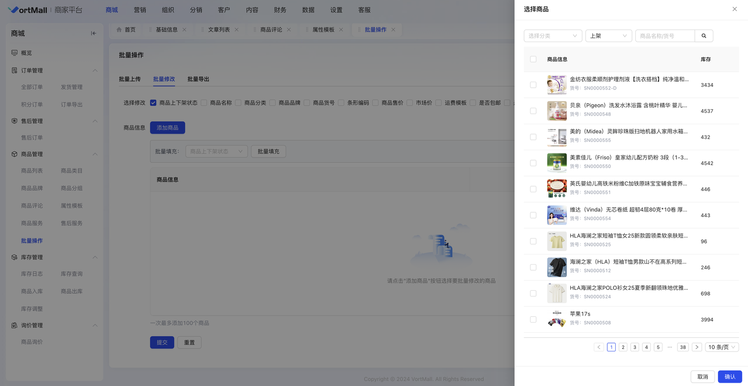Click the 取消 button in drawer
Viewport: 748px width, 386px height.
pyautogui.click(x=702, y=377)
